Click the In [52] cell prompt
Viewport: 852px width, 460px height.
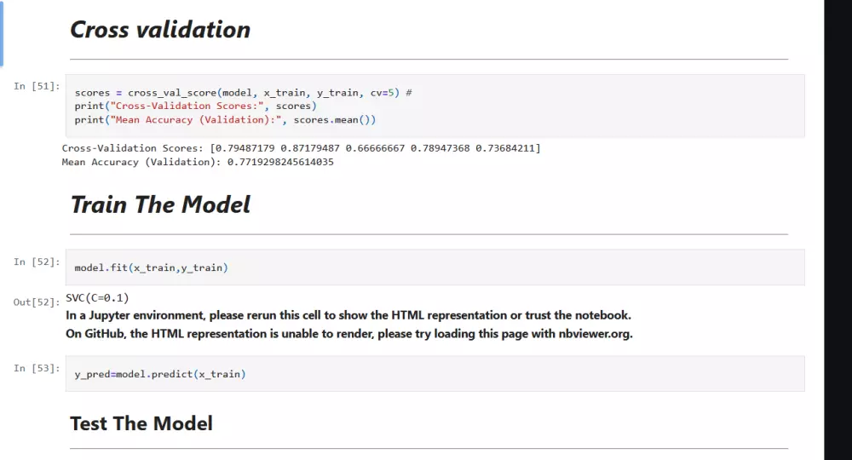click(x=37, y=262)
